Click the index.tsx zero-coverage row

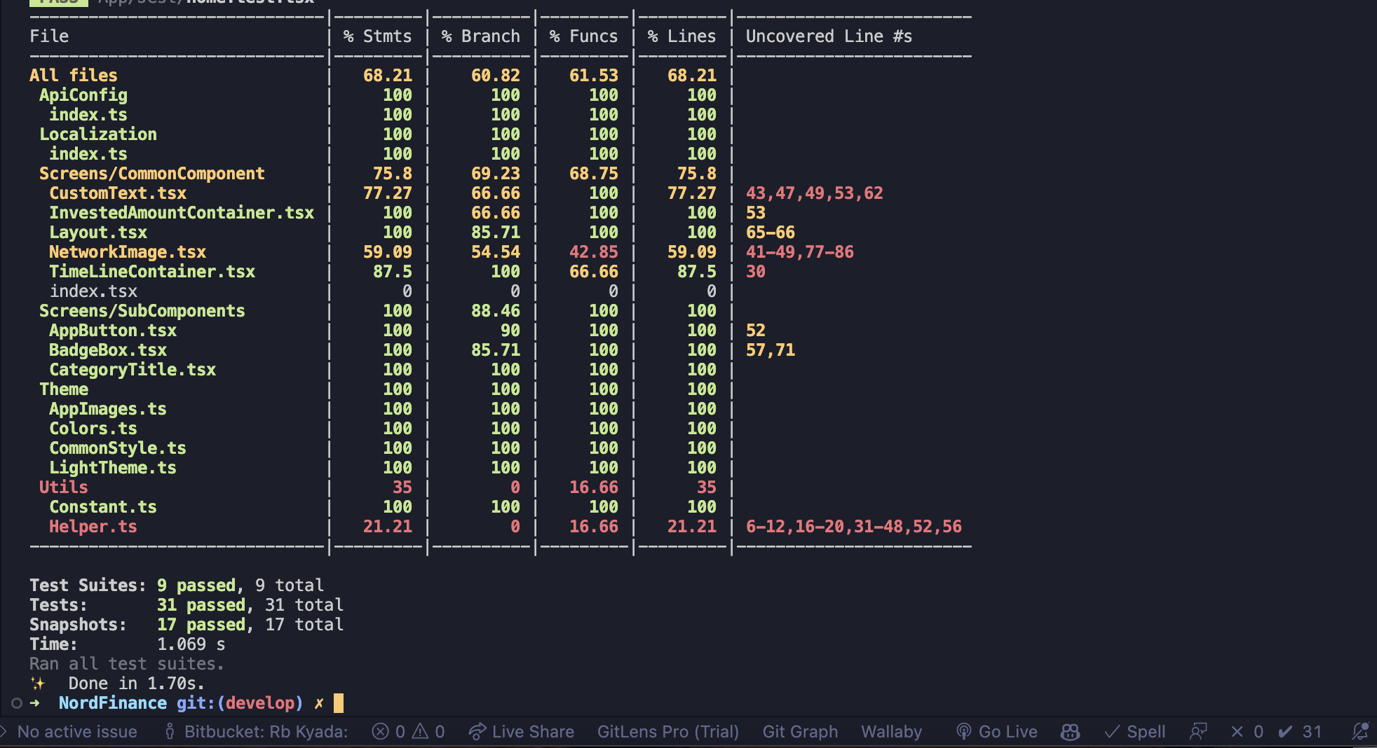coord(93,291)
